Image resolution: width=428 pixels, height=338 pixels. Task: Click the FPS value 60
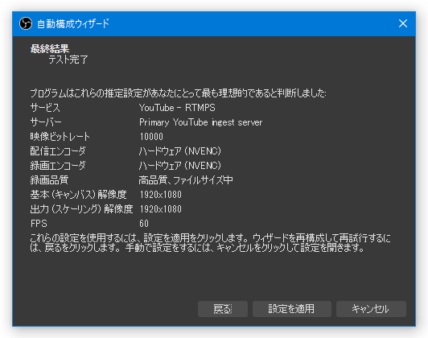144,224
